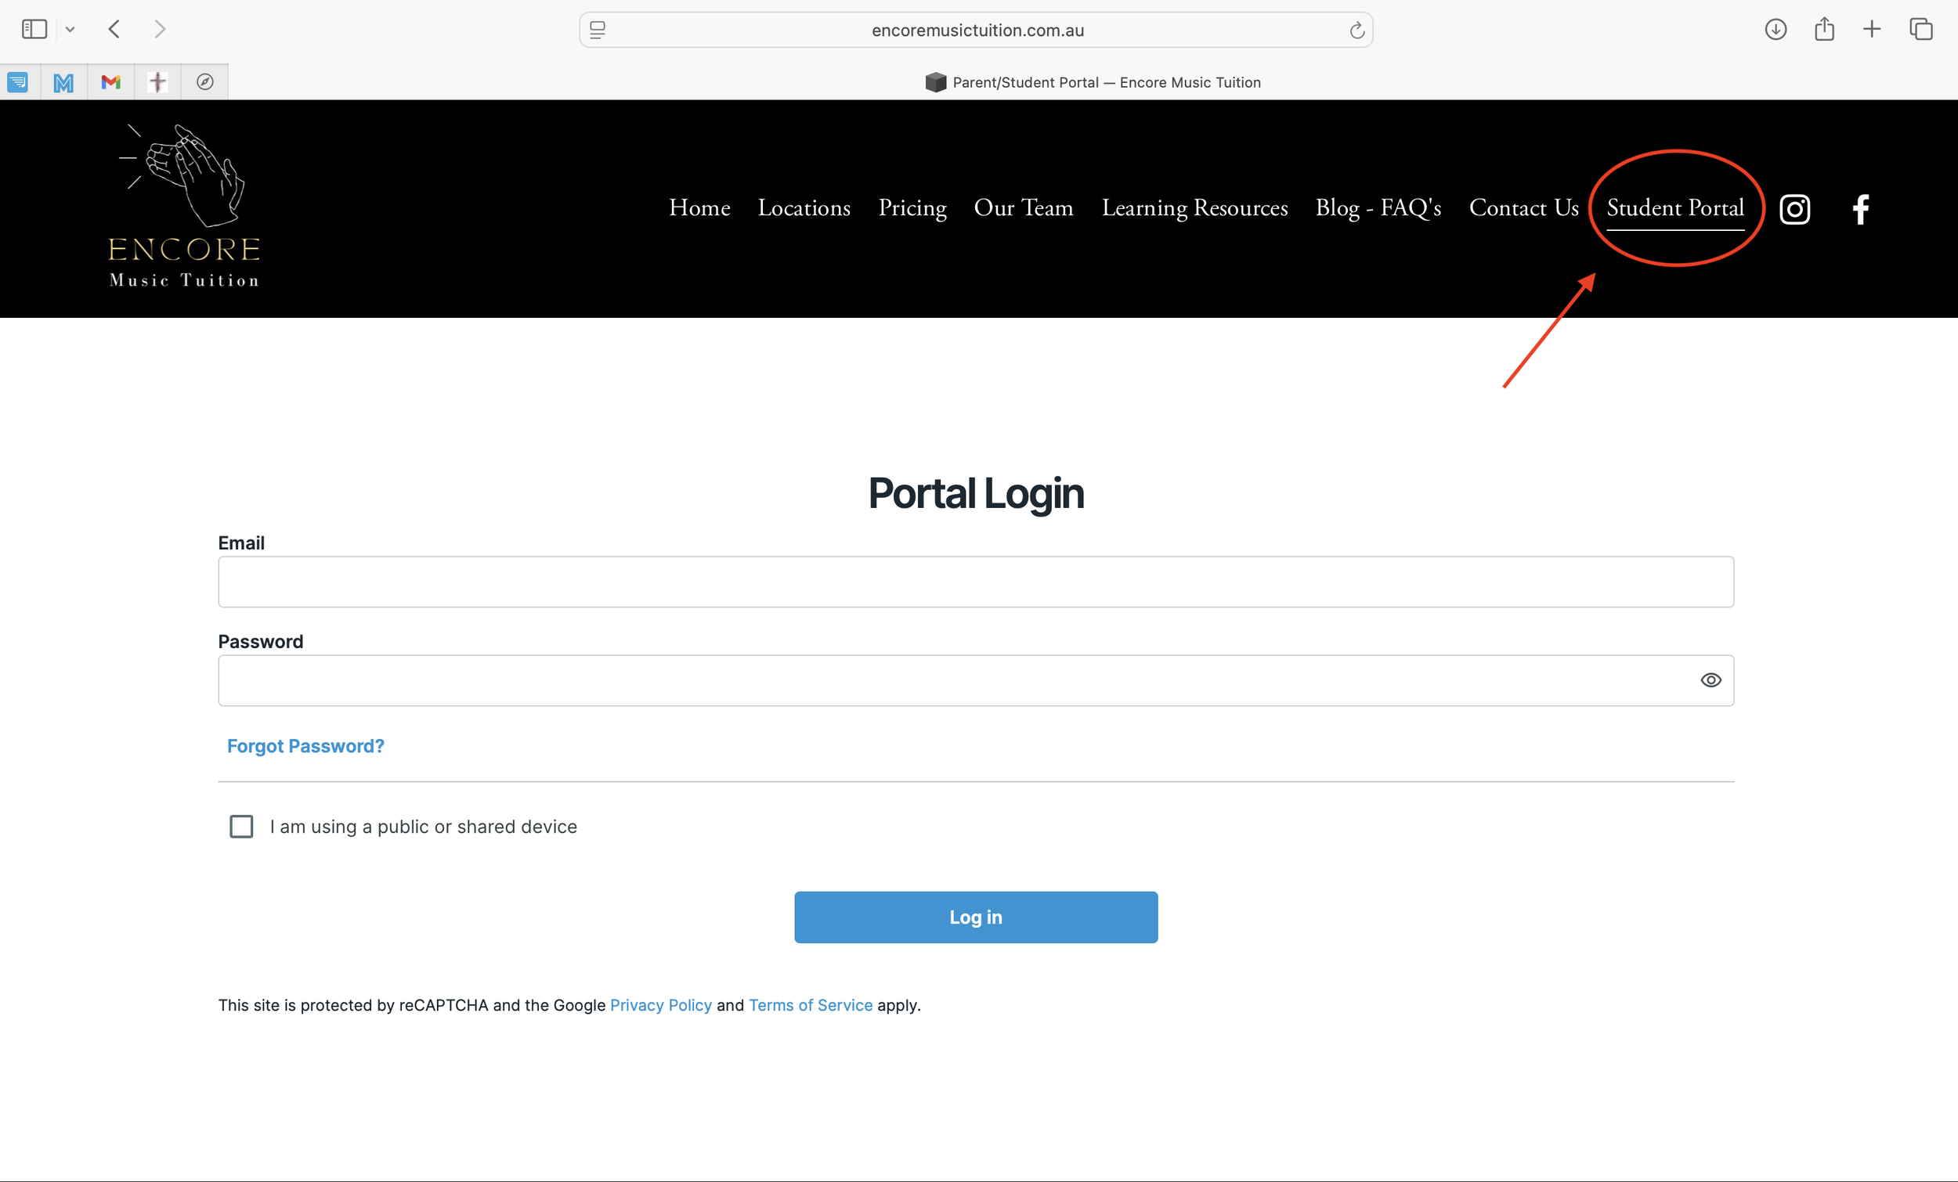
Task: Open Safari downloads icon
Action: pyautogui.click(x=1776, y=30)
